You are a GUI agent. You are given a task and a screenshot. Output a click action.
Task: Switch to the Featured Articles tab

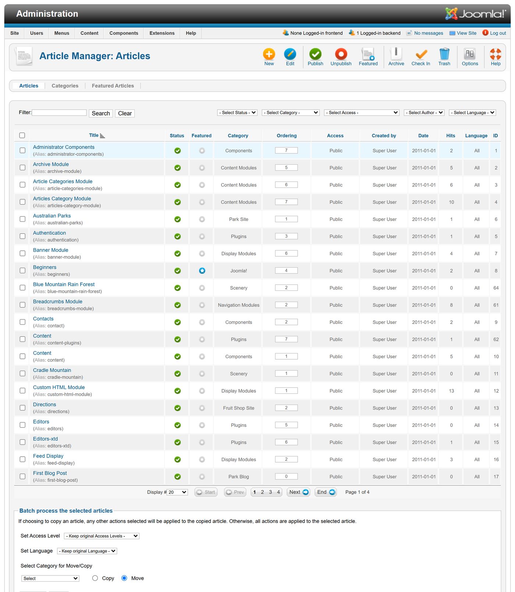[113, 86]
